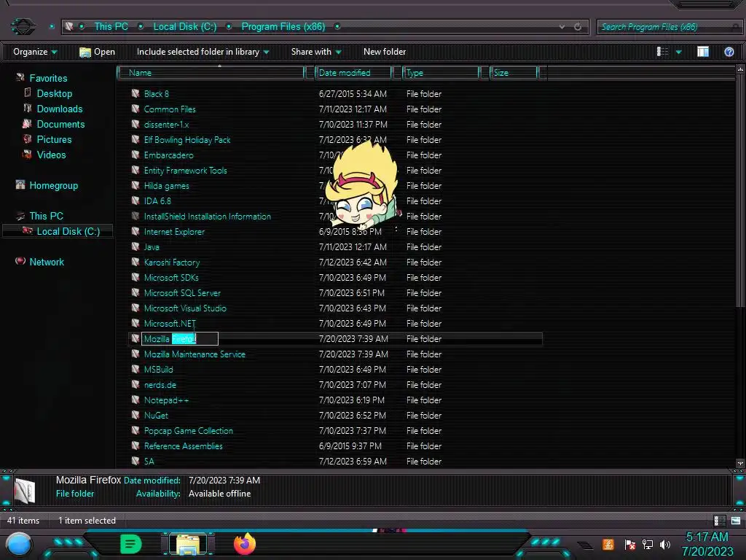The width and height of the screenshot is (746, 560).
Task: Expand the arrow after Program Files (x86) breadcrumb
Action: click(x=337, y=27)
